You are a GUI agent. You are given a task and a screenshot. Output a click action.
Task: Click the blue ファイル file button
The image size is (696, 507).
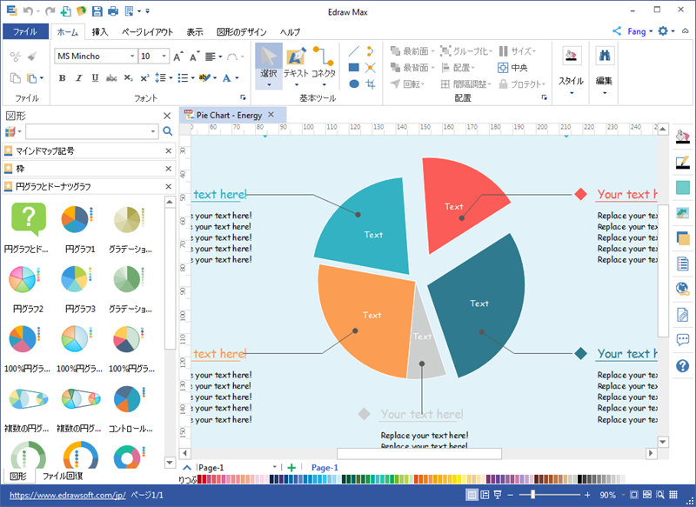pos(25,32)
